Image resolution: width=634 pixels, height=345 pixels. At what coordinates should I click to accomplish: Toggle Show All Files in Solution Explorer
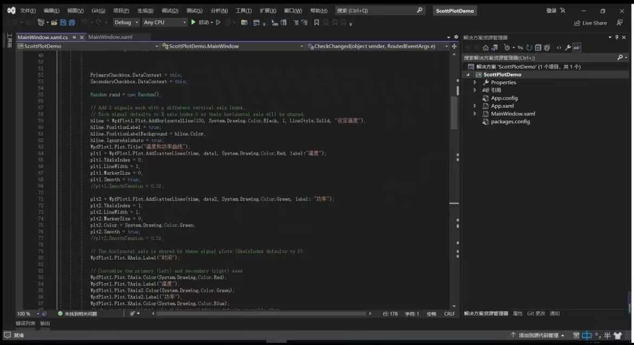(x=547, y=48)
